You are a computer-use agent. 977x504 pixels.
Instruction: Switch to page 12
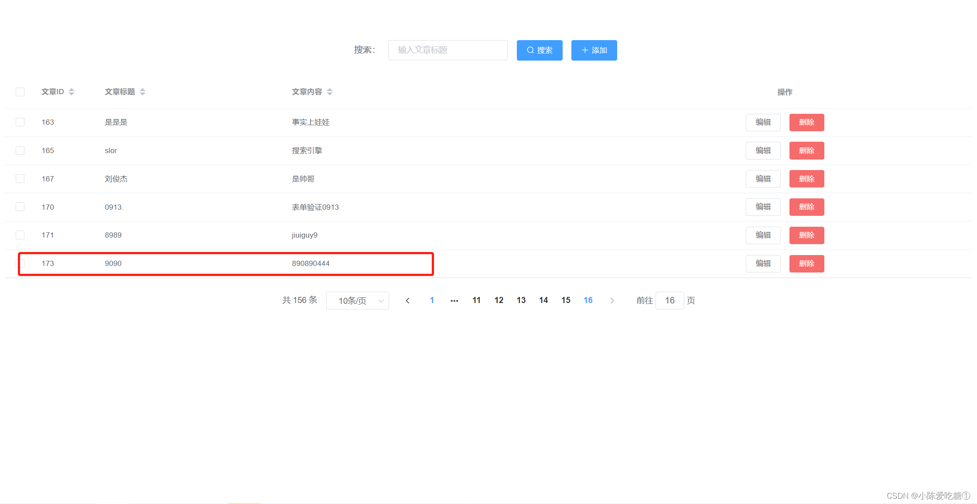point(499,300)
